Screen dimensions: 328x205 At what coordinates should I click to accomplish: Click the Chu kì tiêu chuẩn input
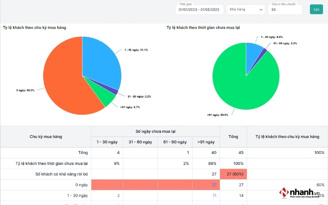click(x=285, y=9)
